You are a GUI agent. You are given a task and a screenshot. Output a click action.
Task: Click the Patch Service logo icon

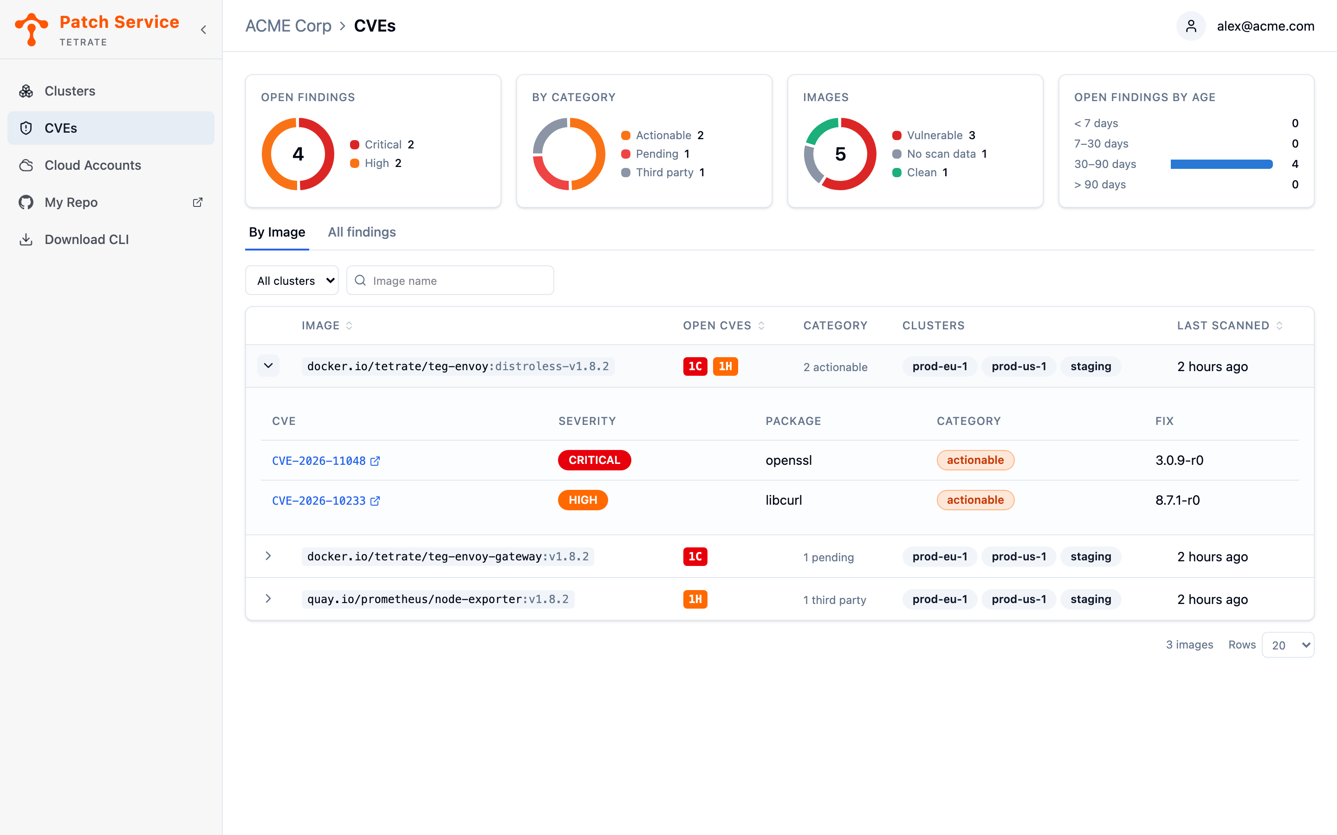click(32, 29)
